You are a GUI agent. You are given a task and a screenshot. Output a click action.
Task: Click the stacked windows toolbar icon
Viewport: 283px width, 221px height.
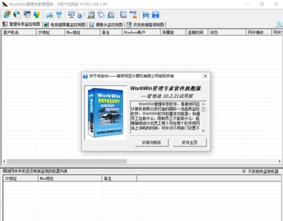(7, 15)
